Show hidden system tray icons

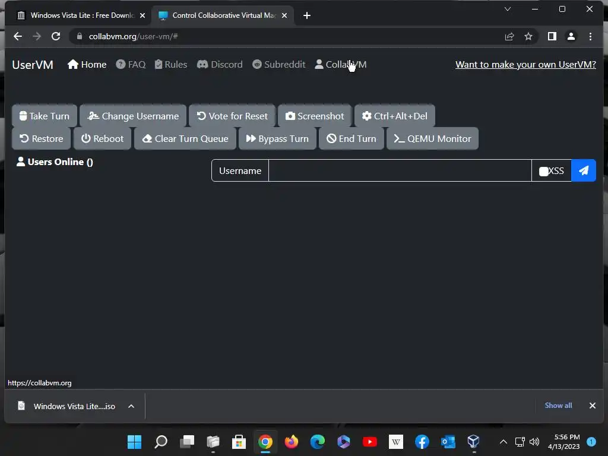point(503,442)
